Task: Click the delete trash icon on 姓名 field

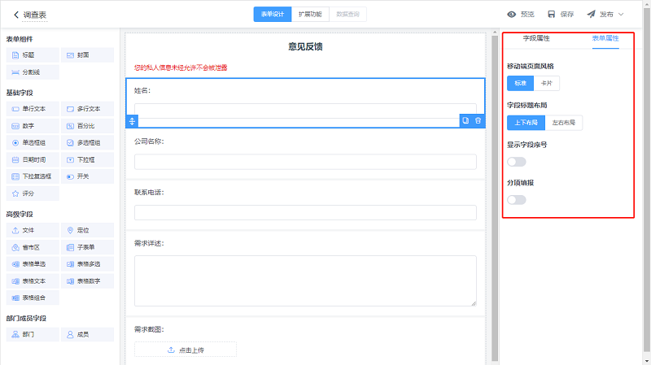Action: (478, 120)
